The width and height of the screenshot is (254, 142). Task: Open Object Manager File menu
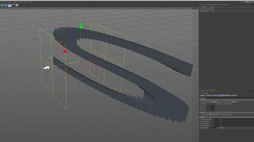202,5
